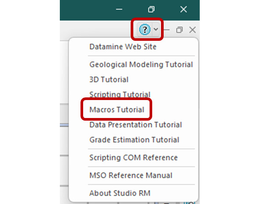The height and width of the screenshot is (204, 260).
Task: Open MSO Reference Manual
Action: coord(131,175)
